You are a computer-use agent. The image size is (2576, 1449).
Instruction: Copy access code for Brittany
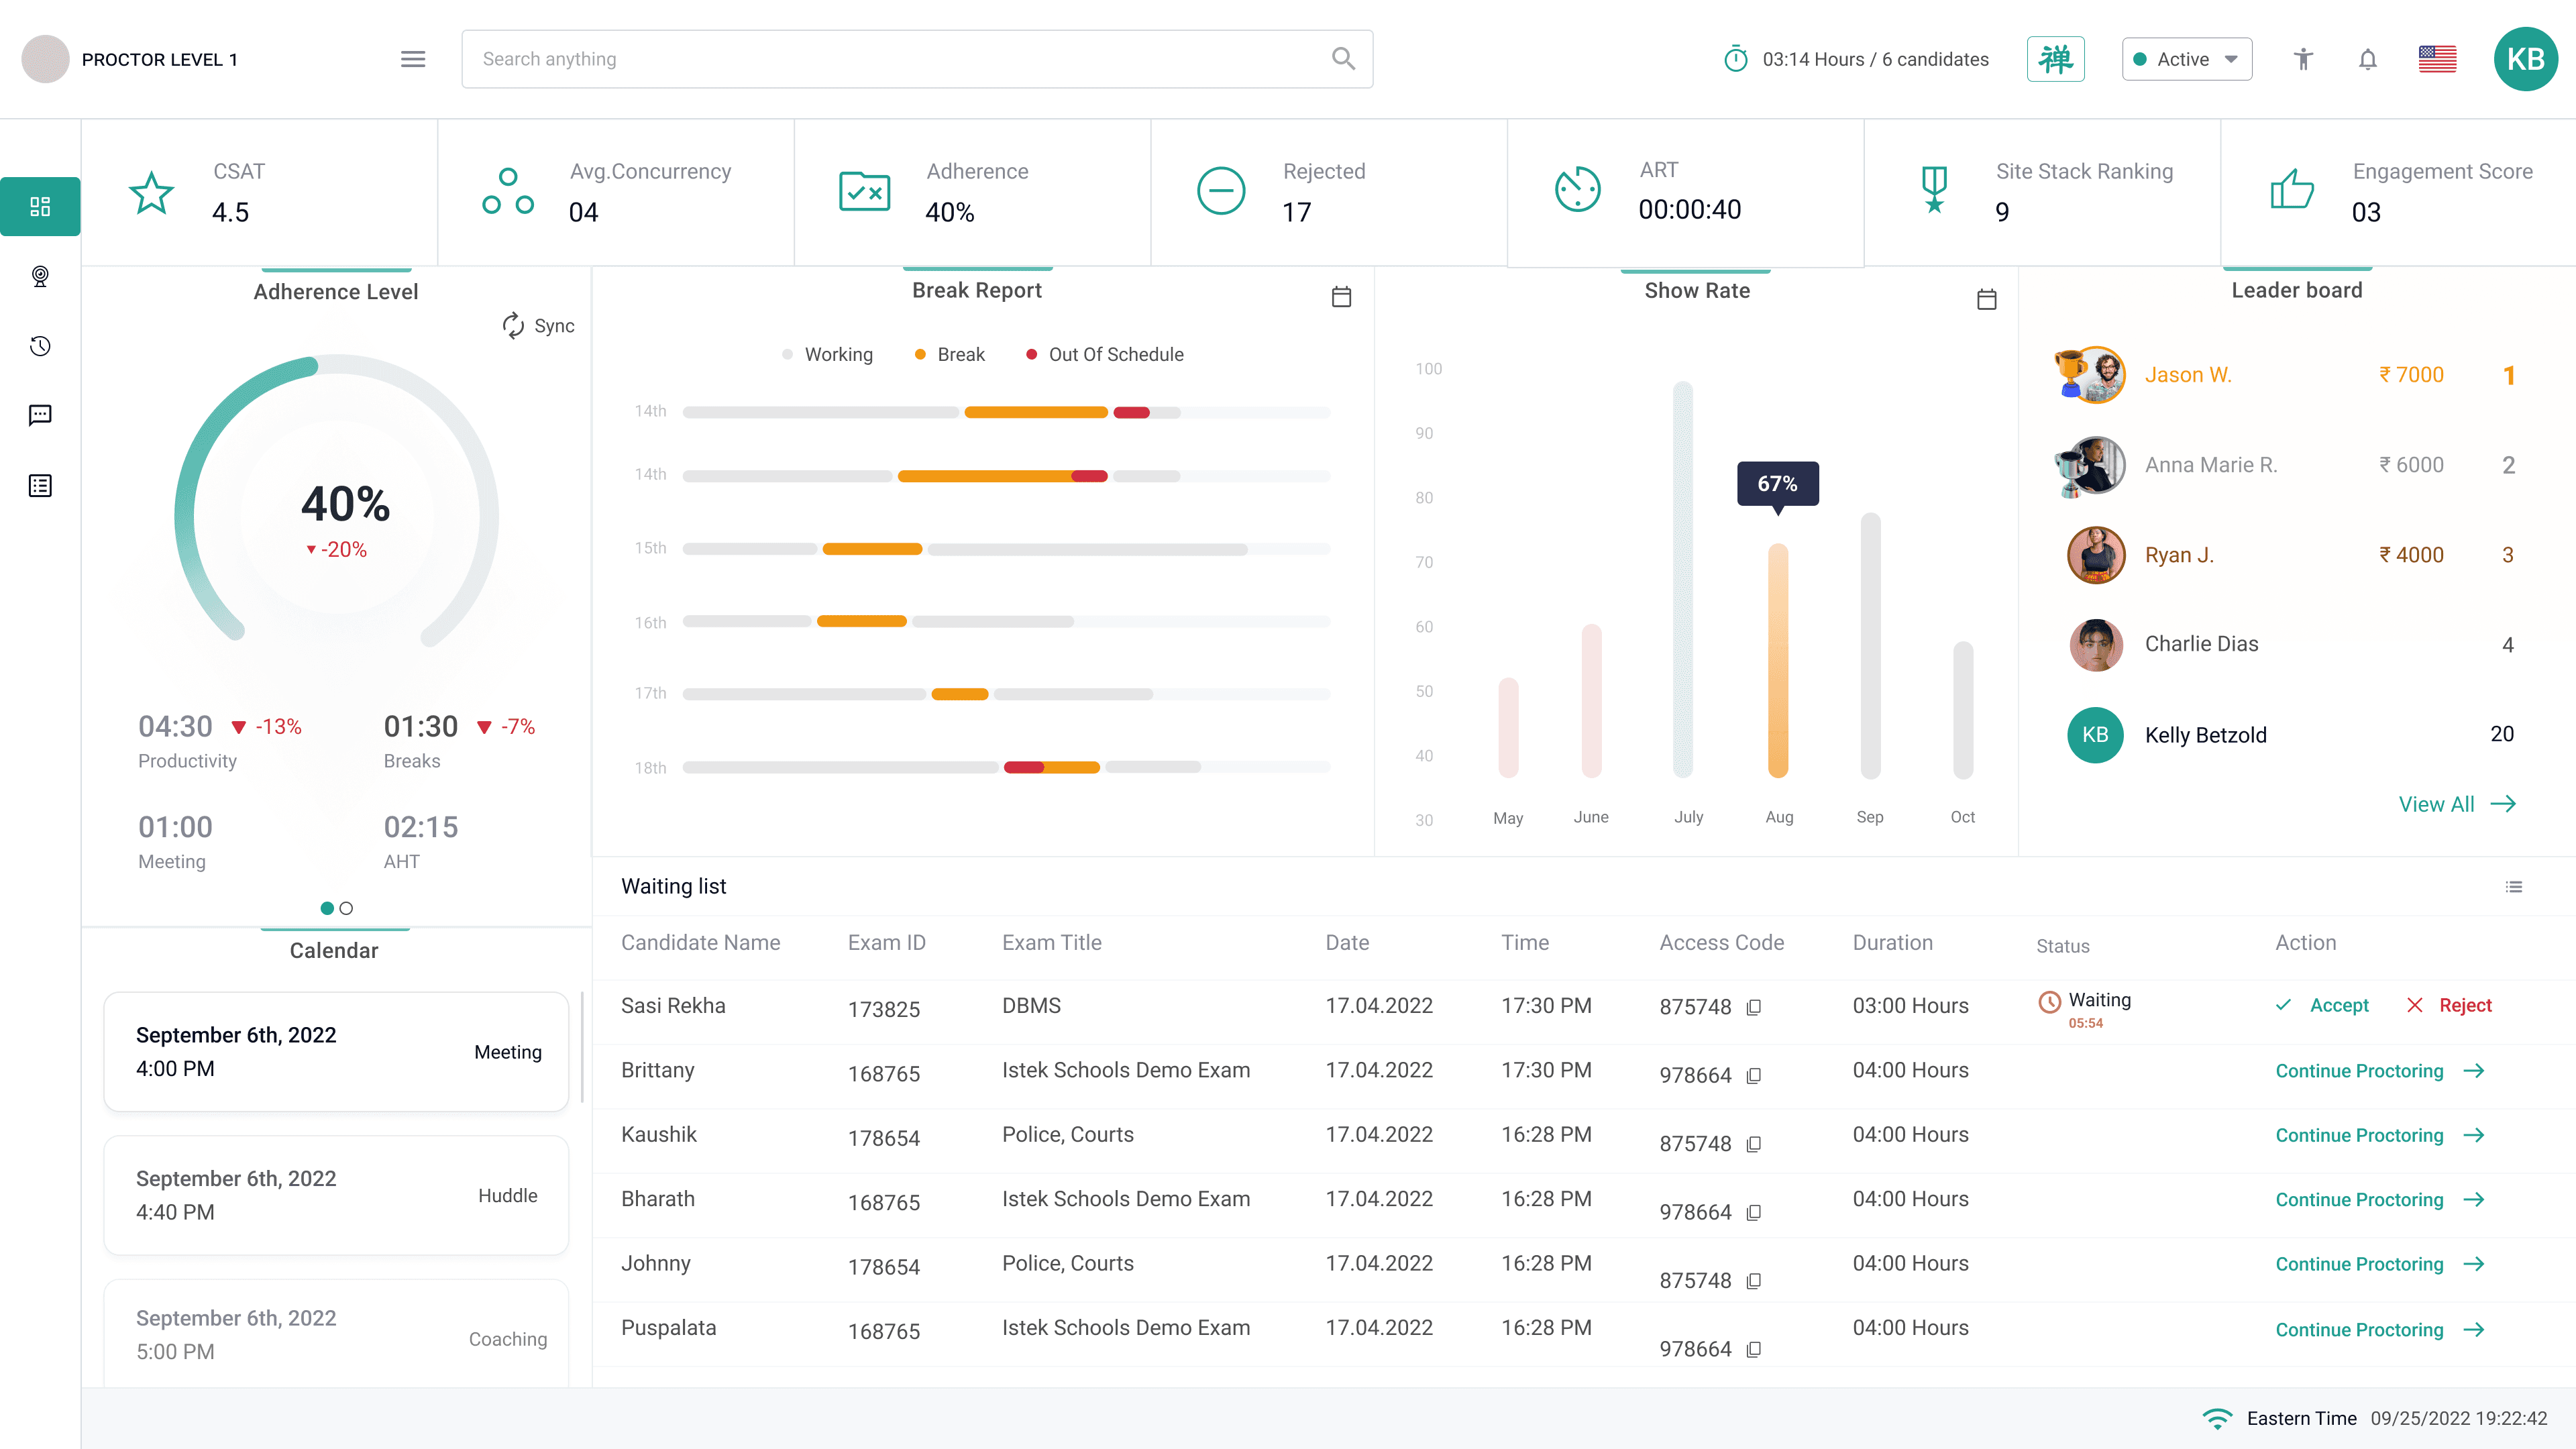pyautogui.click(x=1753, y=1076)
